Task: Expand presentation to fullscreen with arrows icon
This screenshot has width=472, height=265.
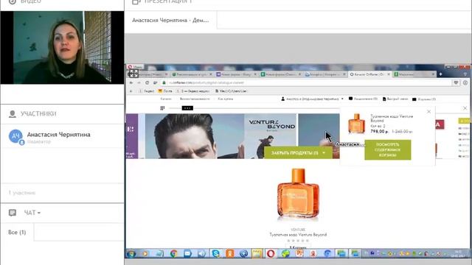Action: coord(133,73)
